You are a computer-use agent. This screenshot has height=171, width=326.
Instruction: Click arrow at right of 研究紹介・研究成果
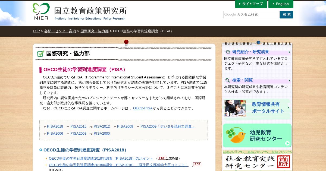289,52
